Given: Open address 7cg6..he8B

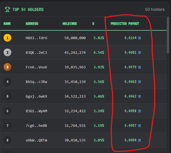Looking at the screenshot, I should coord(36,126).
